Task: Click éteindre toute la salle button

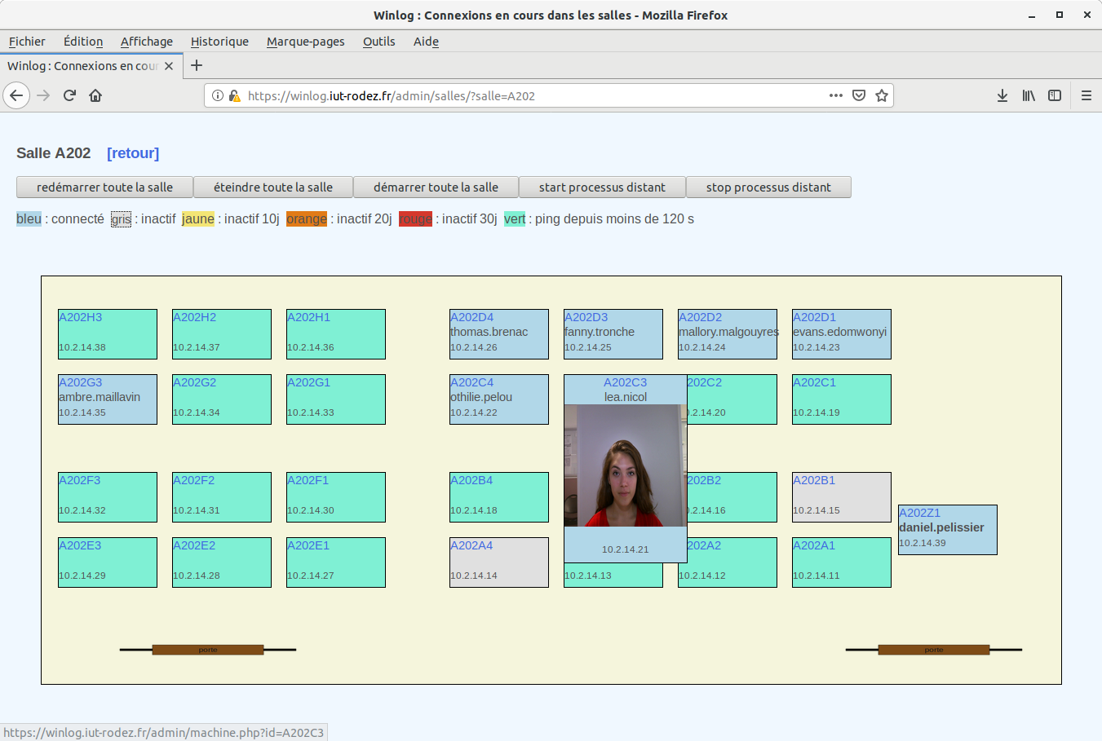Action: coord(273,187)
